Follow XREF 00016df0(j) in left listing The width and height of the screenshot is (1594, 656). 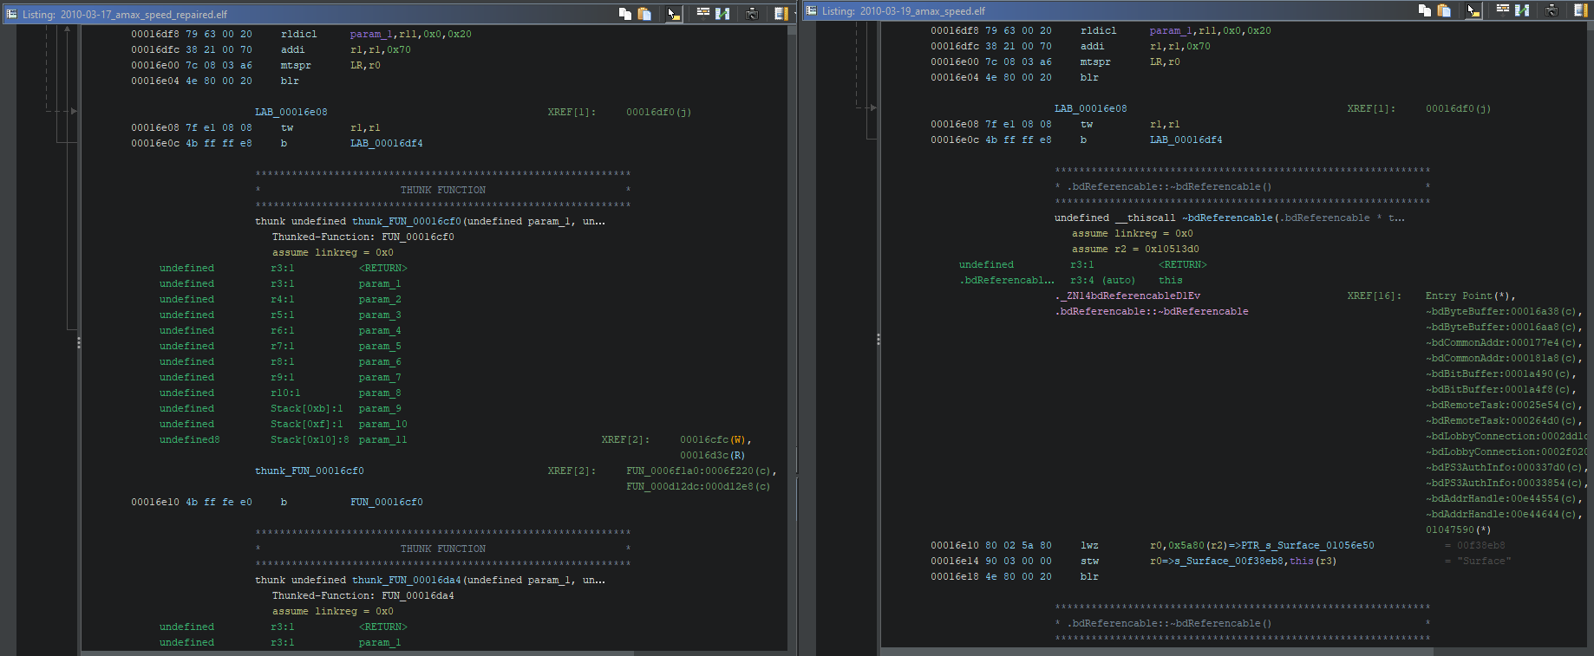click(x=658, y=113)
